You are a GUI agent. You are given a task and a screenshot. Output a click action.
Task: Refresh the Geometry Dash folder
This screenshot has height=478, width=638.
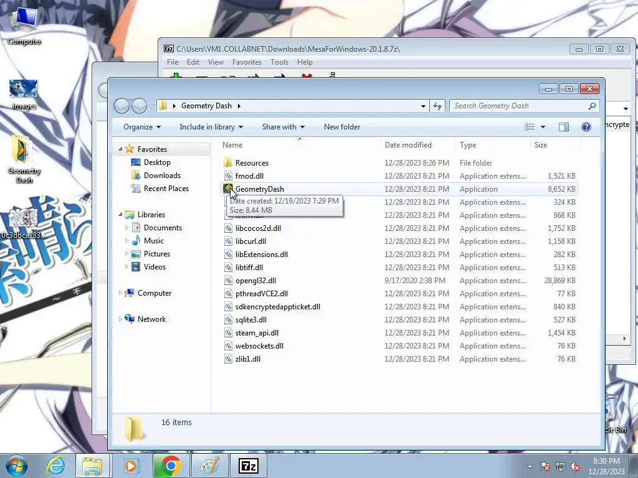437,106
